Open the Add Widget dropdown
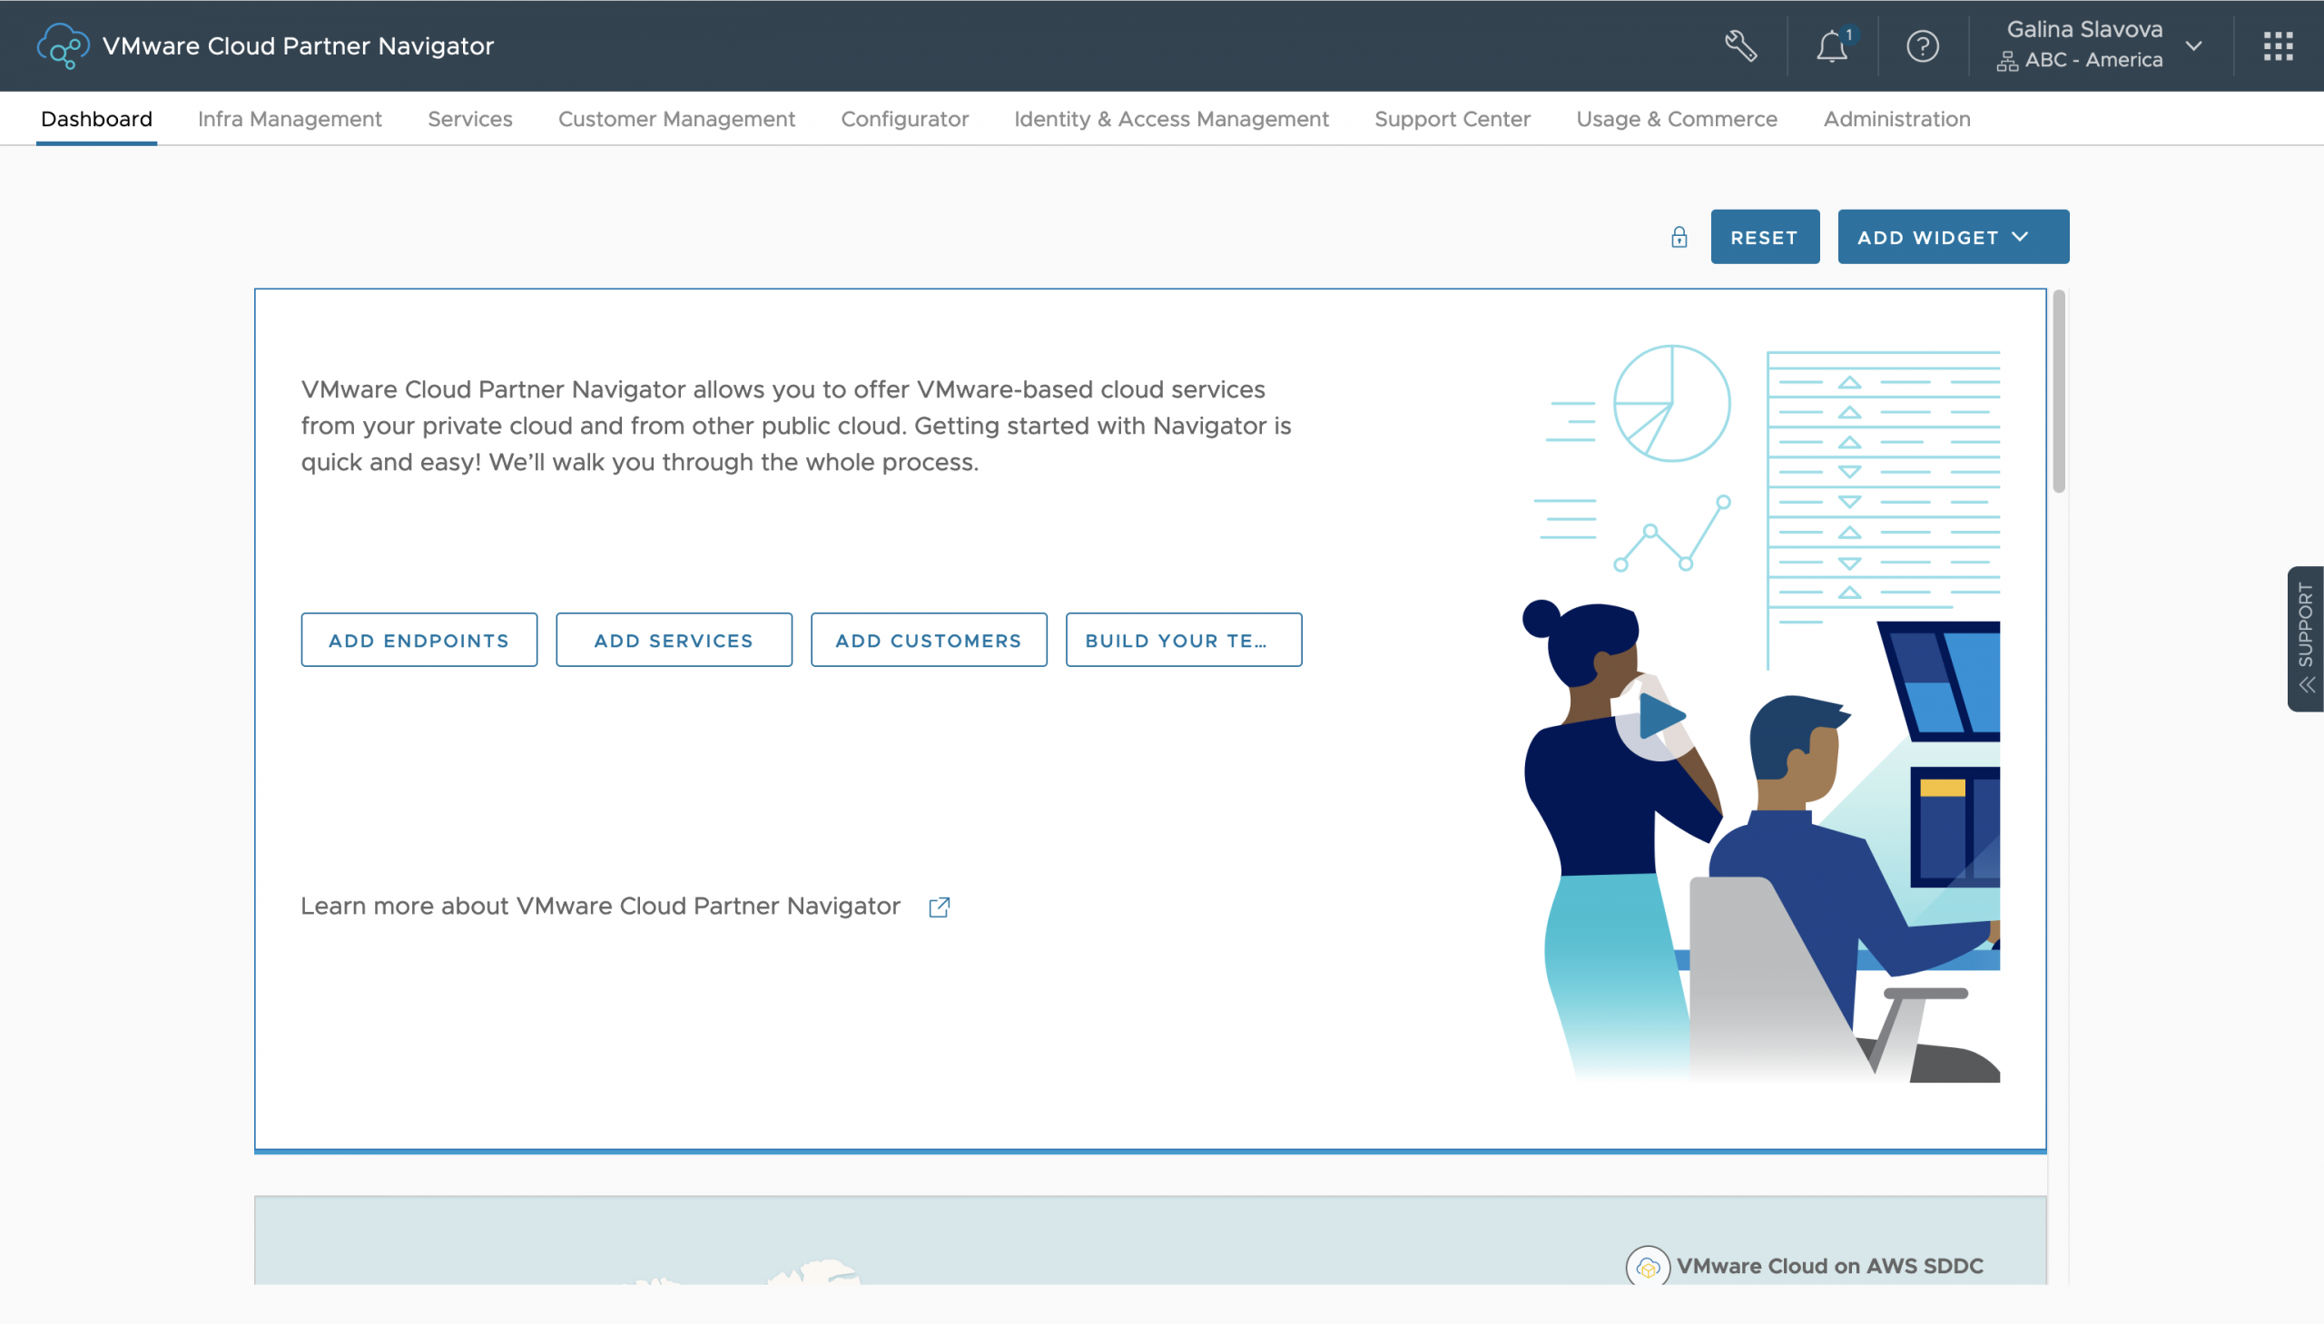The width and height of the screenshot is (2324, 1324). coord(1952,238)
